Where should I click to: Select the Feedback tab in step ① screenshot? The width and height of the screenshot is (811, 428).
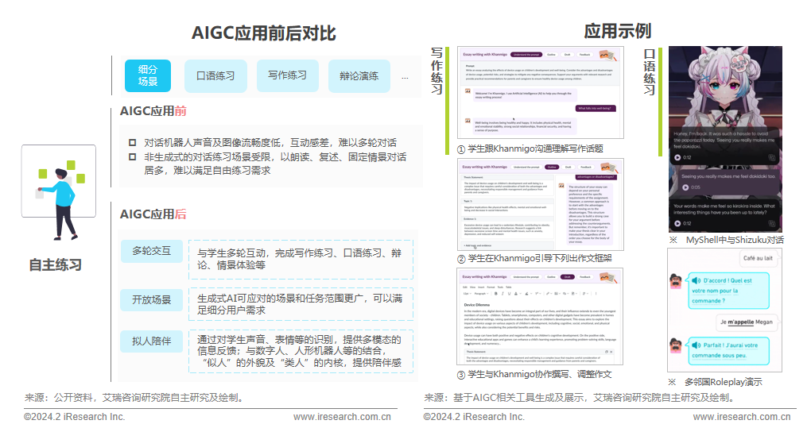(x=584, y=55)
